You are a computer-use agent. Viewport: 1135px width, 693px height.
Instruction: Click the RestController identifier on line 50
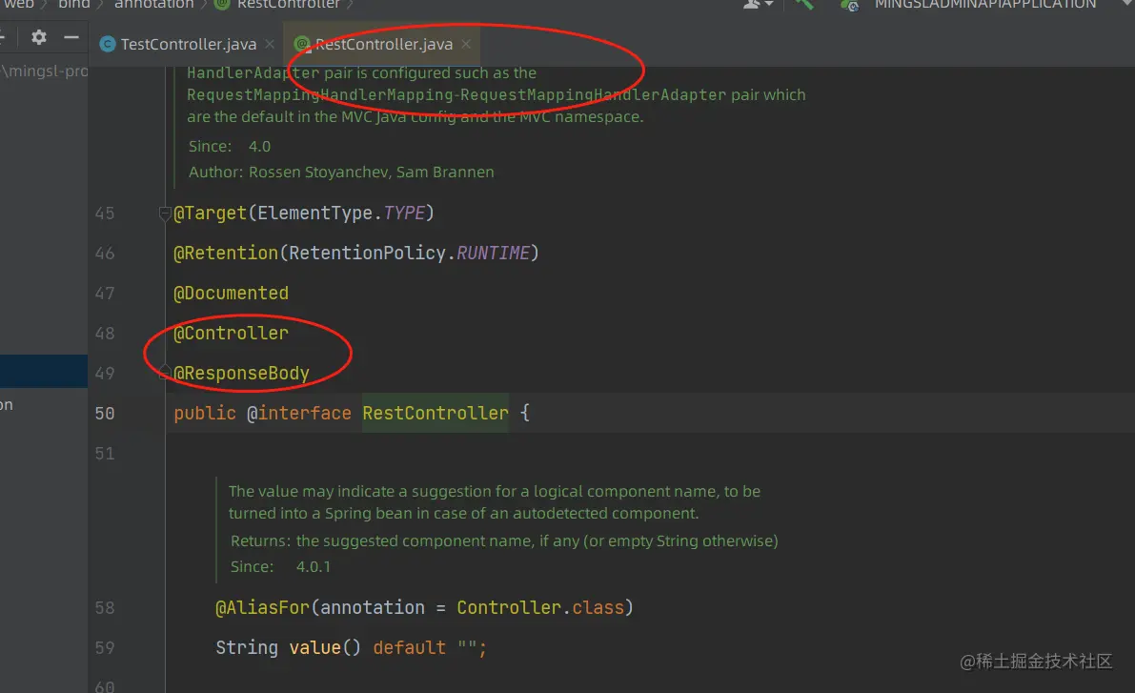click(x=436, y=413)
